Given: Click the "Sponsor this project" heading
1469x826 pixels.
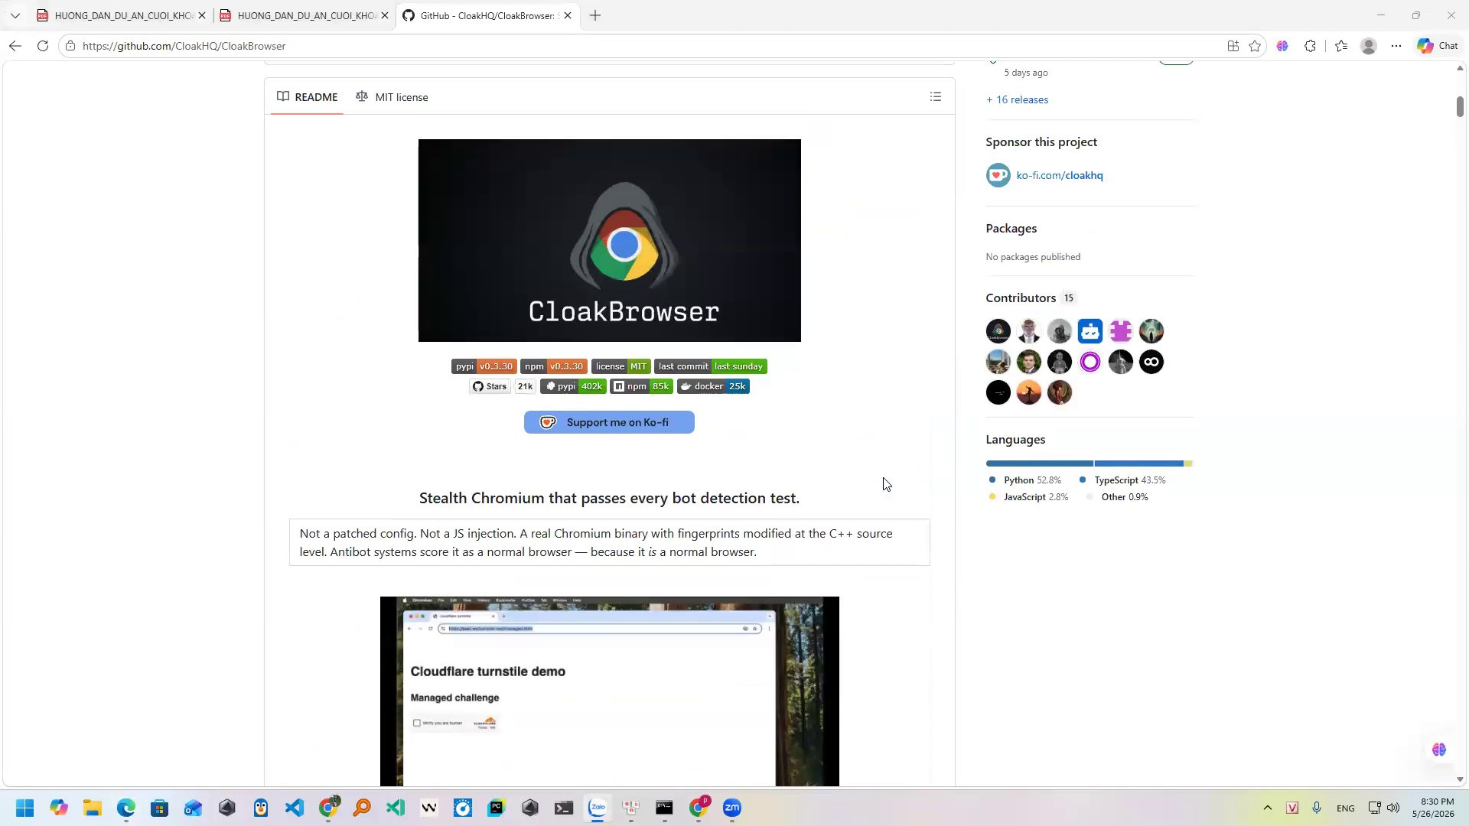Looking at the screenshot, I should (x=1041, y=142).
